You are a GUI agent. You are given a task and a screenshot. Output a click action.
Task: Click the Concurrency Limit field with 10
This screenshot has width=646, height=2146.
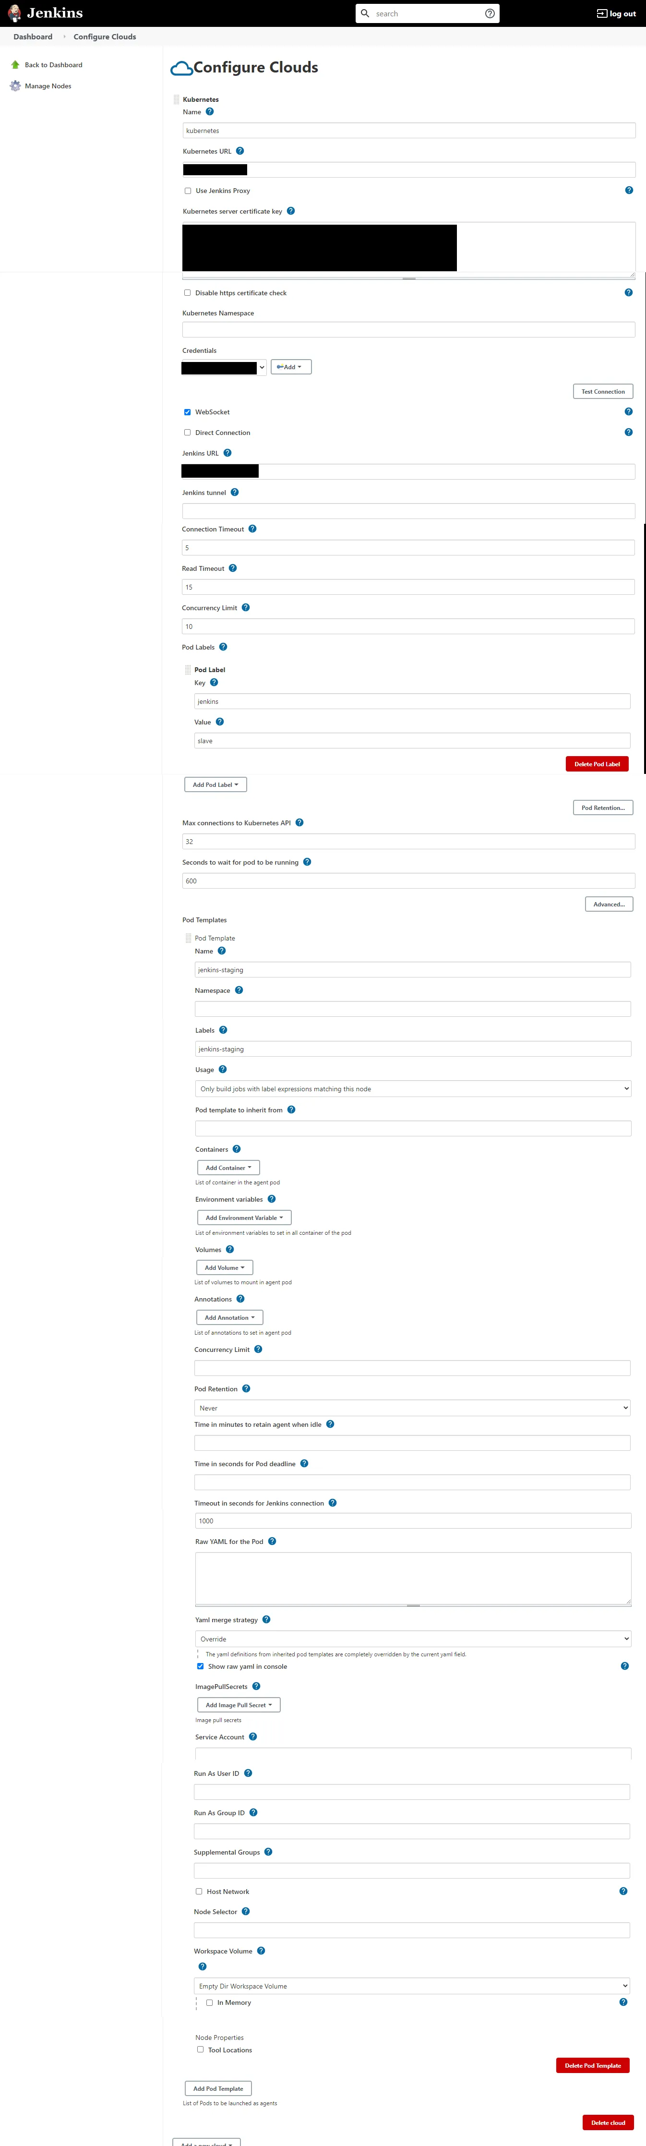(x=408, y=627)
